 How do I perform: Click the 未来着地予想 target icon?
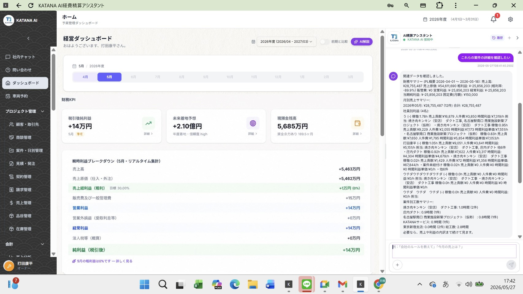tap(253, 123)
